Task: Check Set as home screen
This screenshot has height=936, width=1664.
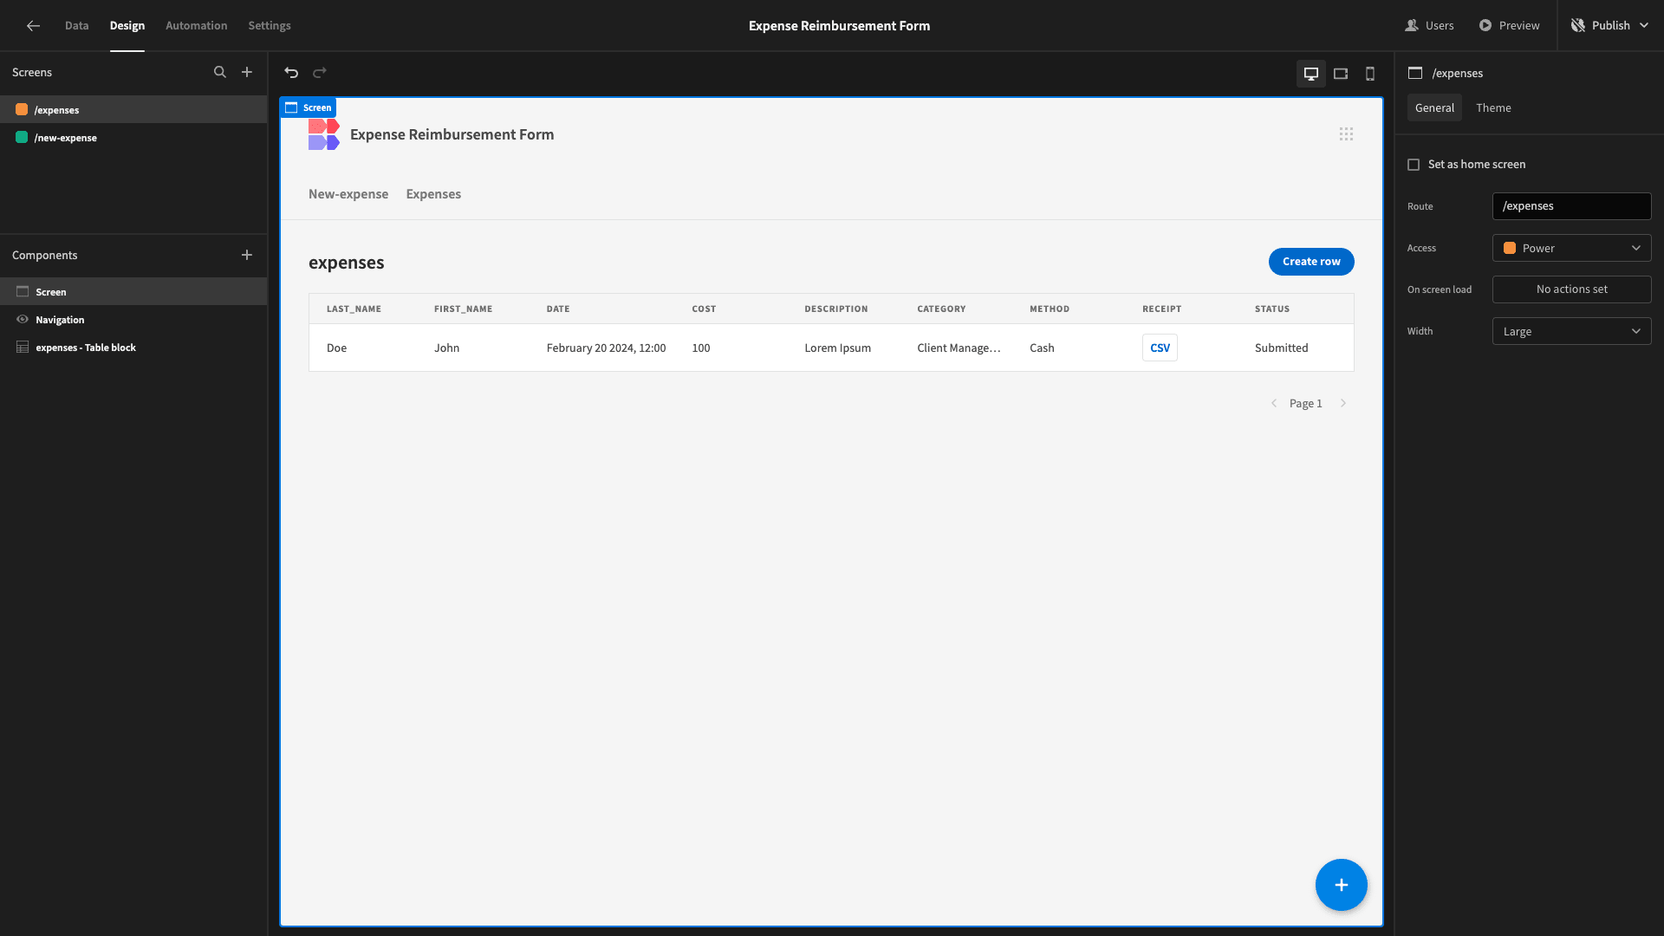Action: pyautogui.click(x=1414, y=165)
